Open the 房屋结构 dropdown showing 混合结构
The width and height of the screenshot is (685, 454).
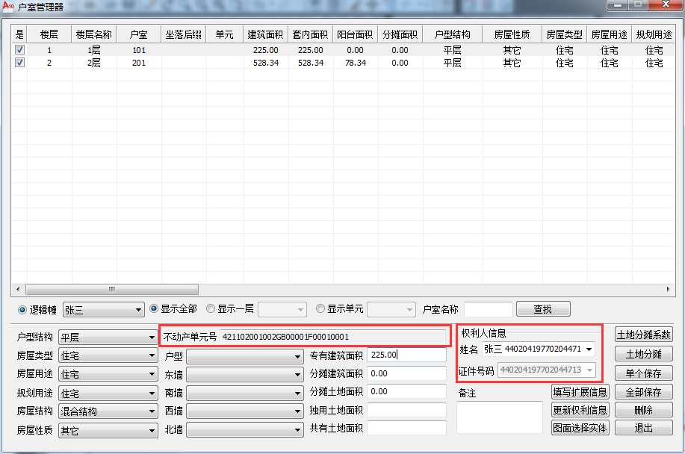(x=108, y=411)
